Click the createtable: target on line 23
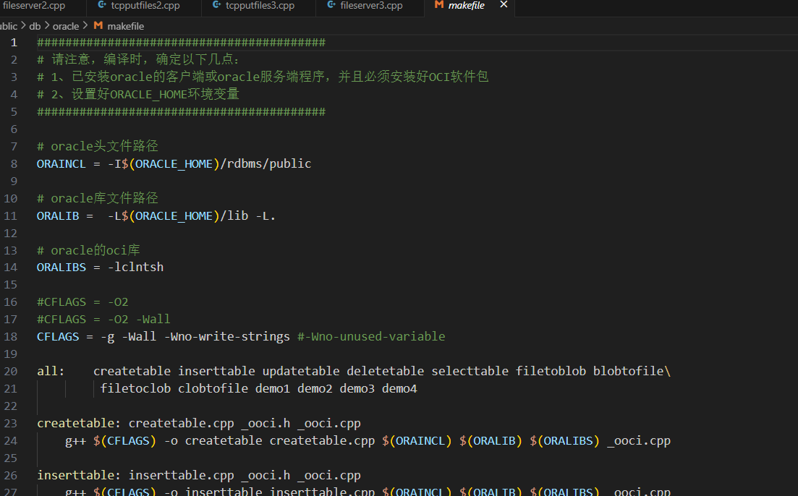This screenshot has width=798, height=496. (x=78, y=423)
